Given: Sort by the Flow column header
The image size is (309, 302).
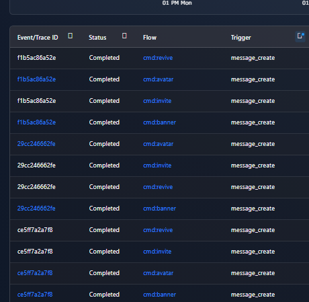Looking at the screenshot, I should point(150,38).
